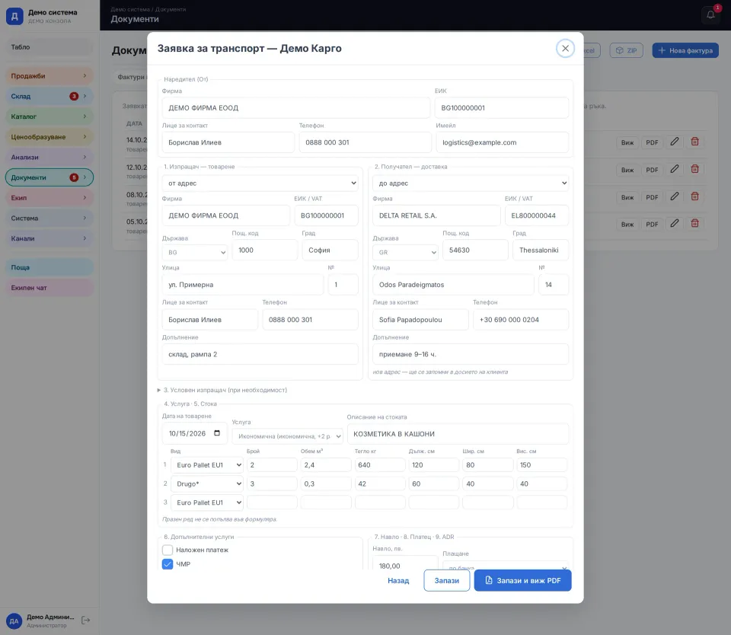Open the Услуга service type dropdown
Viewport: 731px width, 635px height.
tap(287, 436)
